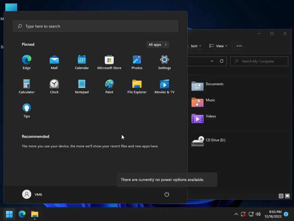The width and height of the screenshot is (294, 221).
Task: Open the clock showing 9:55 PM
Action: (273, 214)
